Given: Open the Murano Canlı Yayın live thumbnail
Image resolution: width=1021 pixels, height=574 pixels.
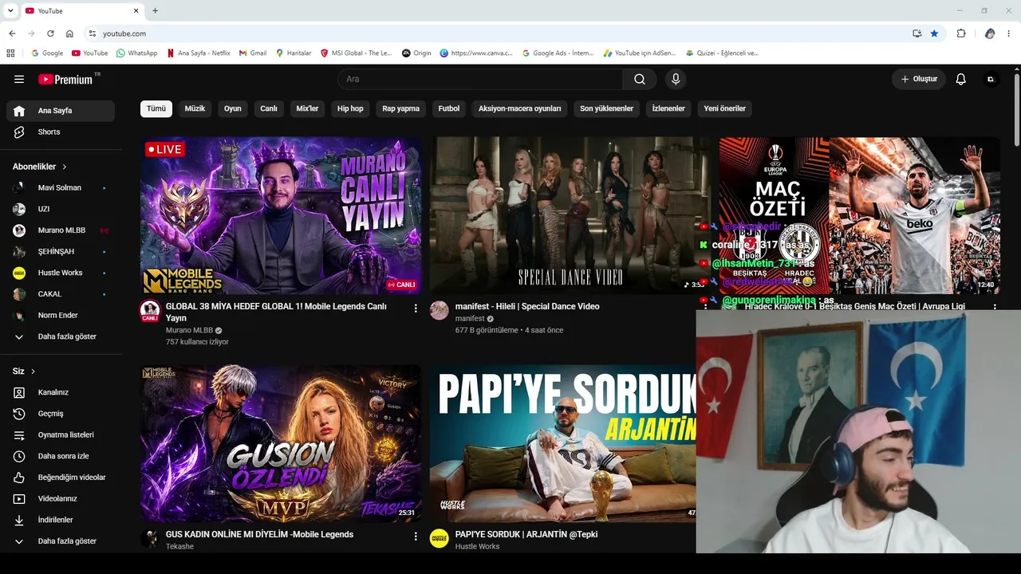Looking at the screenshot, I should pyautogui.click(x=281, y=215).
